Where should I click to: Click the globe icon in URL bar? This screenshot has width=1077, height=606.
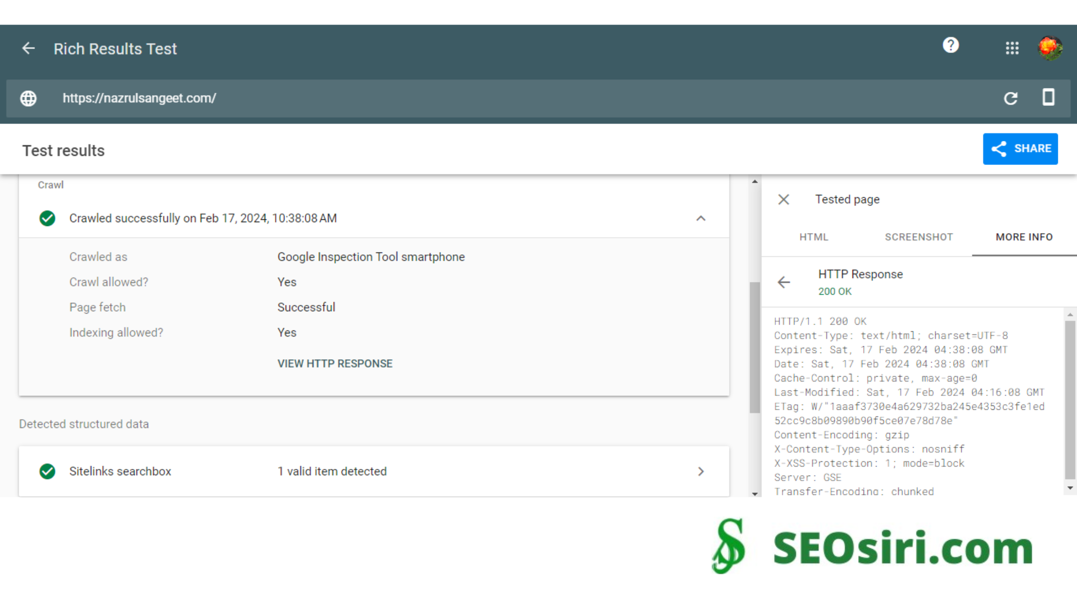pyautogui.click(x=28, y=99)
